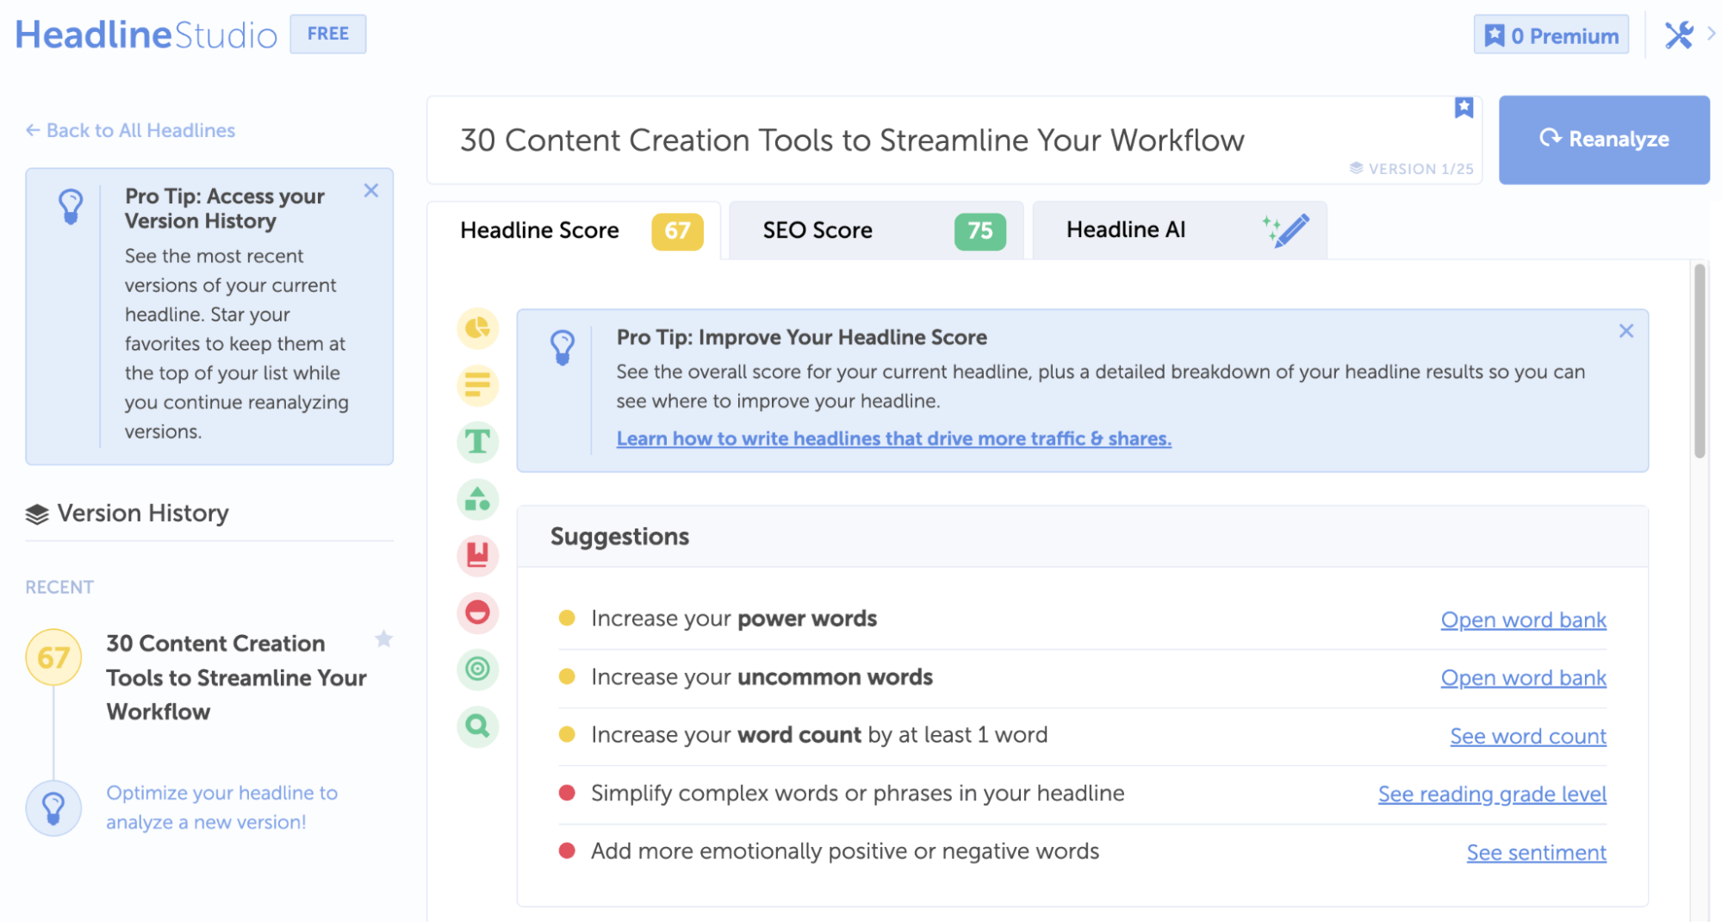Open the score breakdown pie chart panel

coord(478,328)
